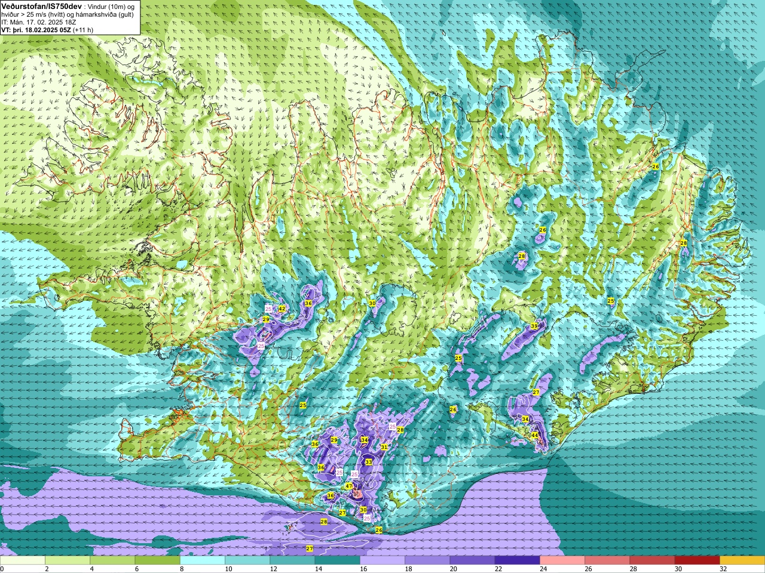Click the orange legend swatch above 32 m/s
This screenshot has height=573, width=765.
click(x=742, y=560)
